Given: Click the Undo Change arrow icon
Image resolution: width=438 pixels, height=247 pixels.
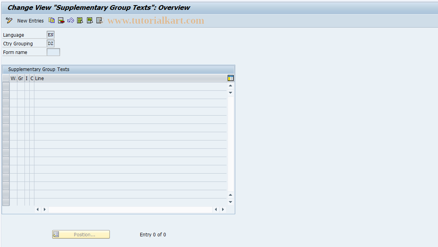Looking at the screenshot, I should coord(71,21).
